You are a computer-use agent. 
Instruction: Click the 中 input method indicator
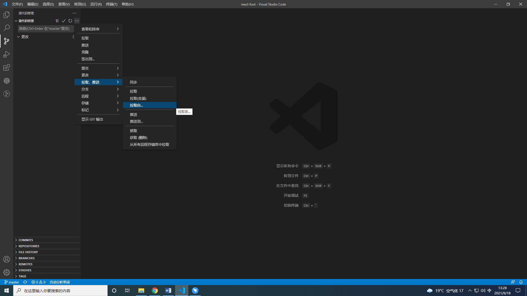(489, 291)
